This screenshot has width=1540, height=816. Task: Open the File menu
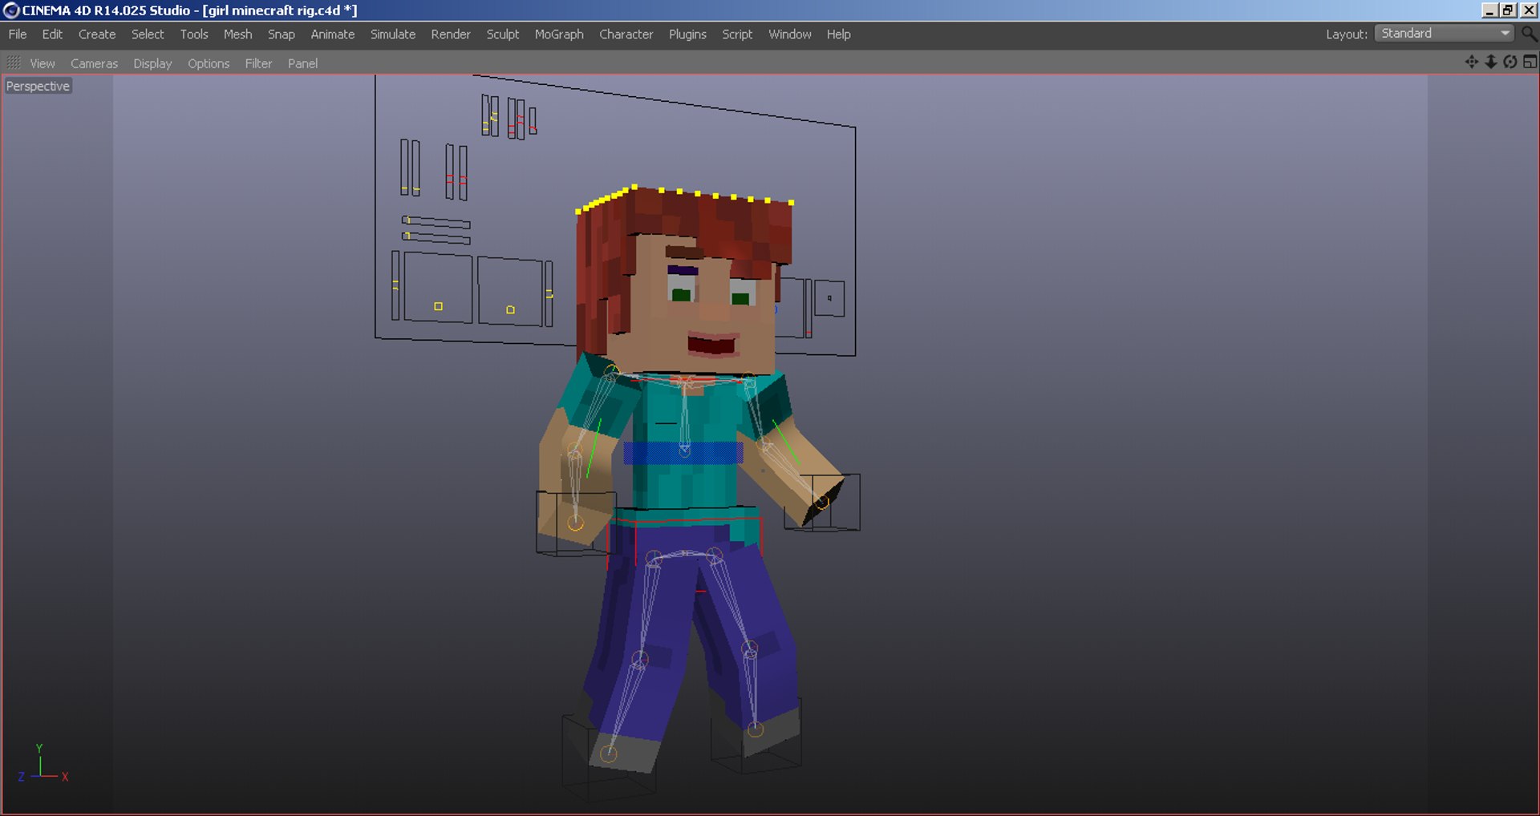(18, 34)
